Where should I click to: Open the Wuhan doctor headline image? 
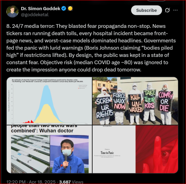click(x=49, y=149)
